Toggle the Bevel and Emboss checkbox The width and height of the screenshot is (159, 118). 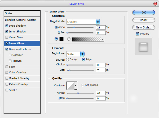coord(7,49)
